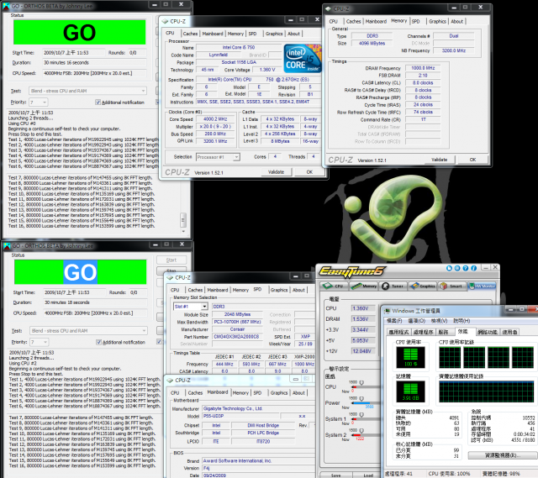538x478 pixels.
Task: Switch to Memory tab in EasyTune6
Action: click(x=364, y=286)
